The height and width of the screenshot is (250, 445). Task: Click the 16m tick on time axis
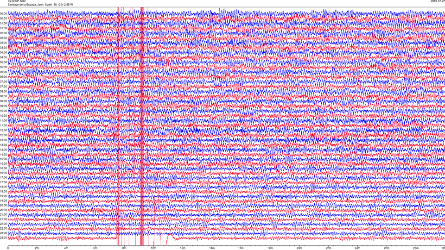coord(241,248)
